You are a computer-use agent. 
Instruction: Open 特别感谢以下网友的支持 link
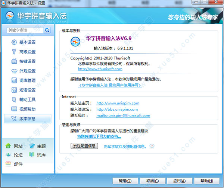99,137
